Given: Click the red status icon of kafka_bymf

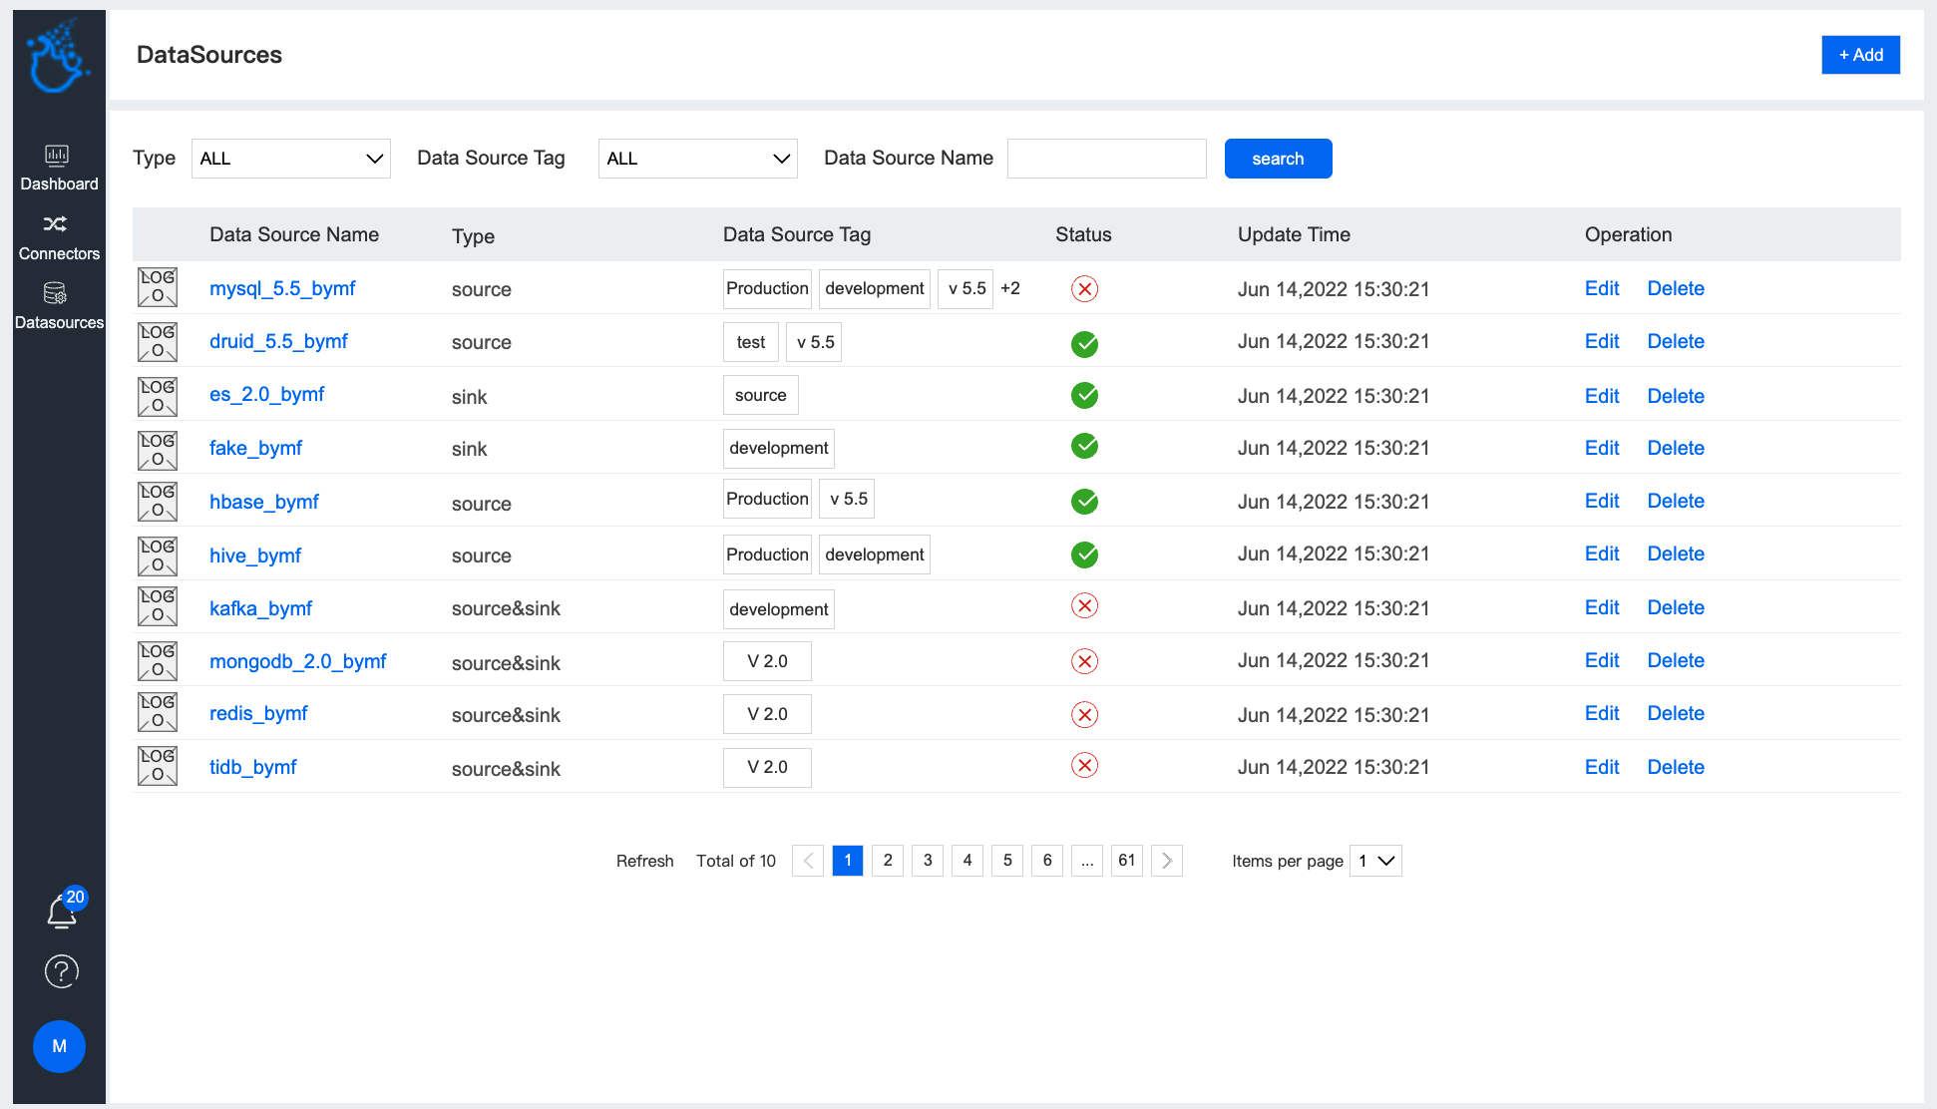Looking at the screenshot, I should pyautogui.click(x=1084, y=605).
